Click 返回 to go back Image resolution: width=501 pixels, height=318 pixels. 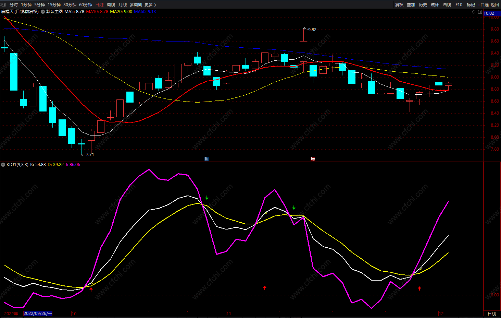pos(495,4)
